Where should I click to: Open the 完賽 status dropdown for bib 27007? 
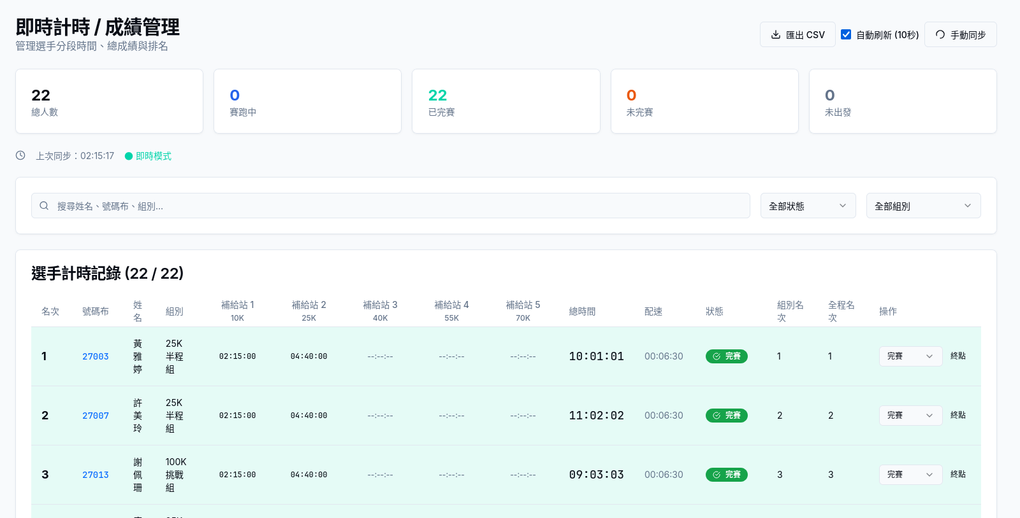point(910,416)
